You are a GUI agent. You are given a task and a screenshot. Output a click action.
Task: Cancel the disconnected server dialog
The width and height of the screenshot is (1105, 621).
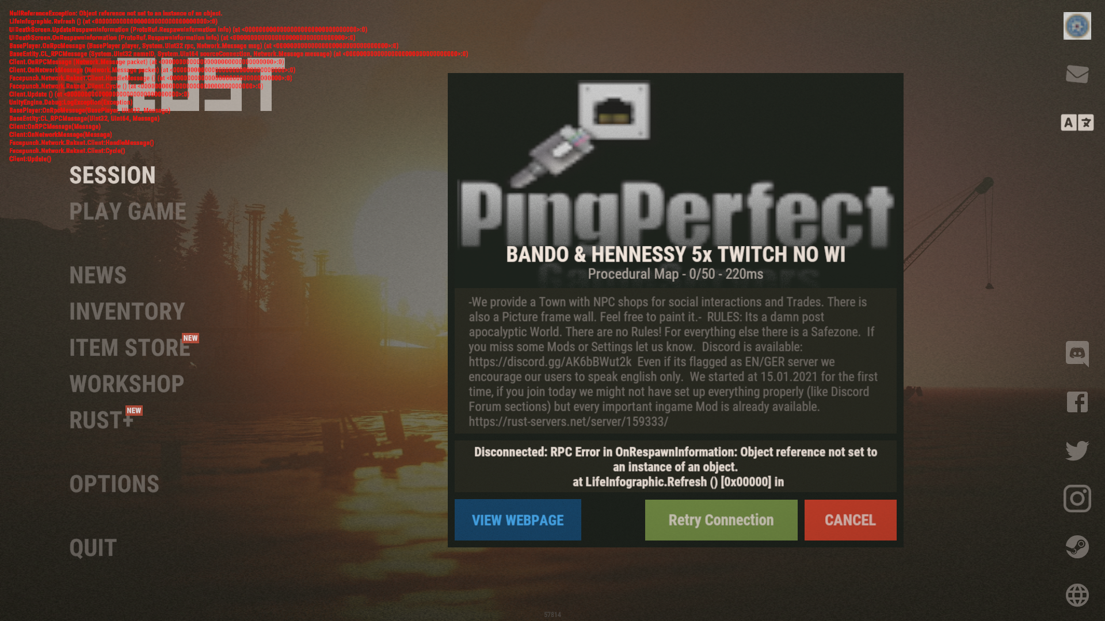[x=850, y=519]
